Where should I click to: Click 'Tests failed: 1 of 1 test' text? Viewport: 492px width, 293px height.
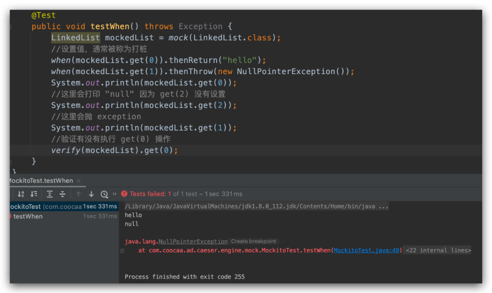pos(164,194)
